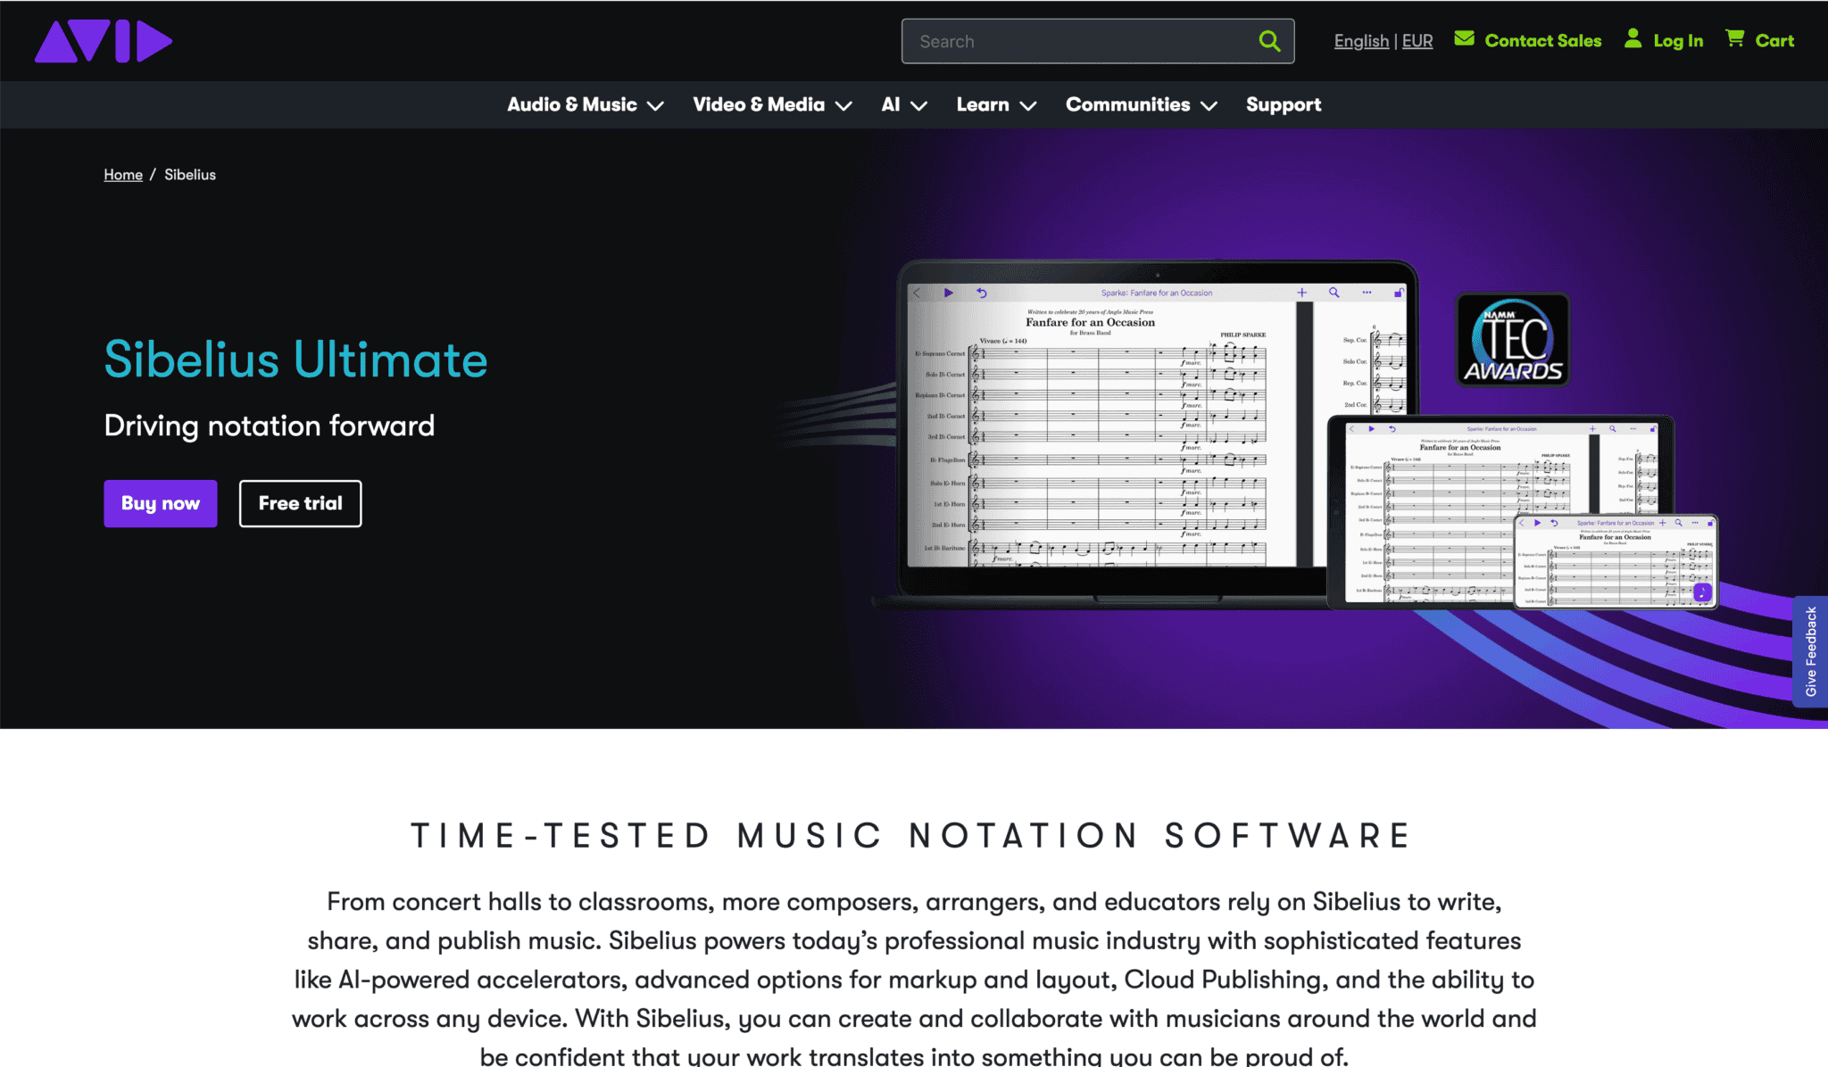Screen dimensions: 1828x1067
Task: Click the undo icon in the Sibelius toolbar
Action: pyautogui.click(x=980, y=293)
